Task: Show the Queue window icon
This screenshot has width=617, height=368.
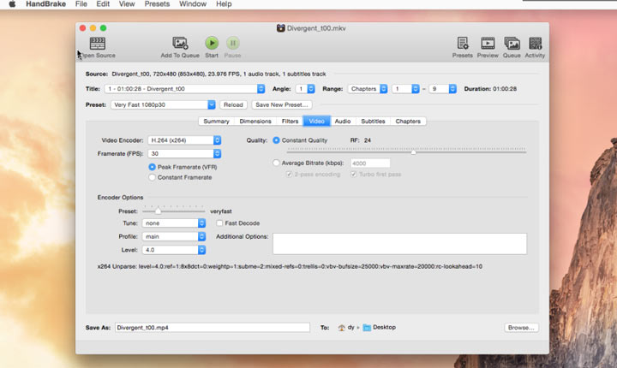Action: 512,44
